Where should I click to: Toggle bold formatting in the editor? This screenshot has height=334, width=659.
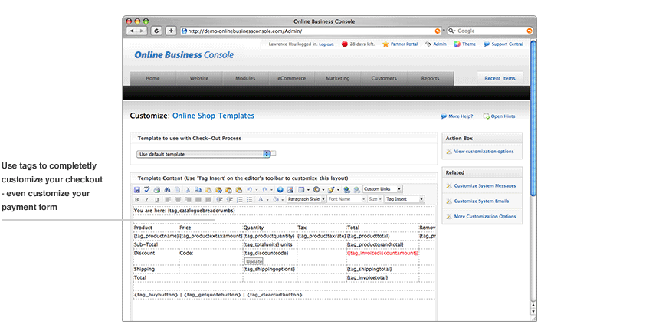coord(137,199)
